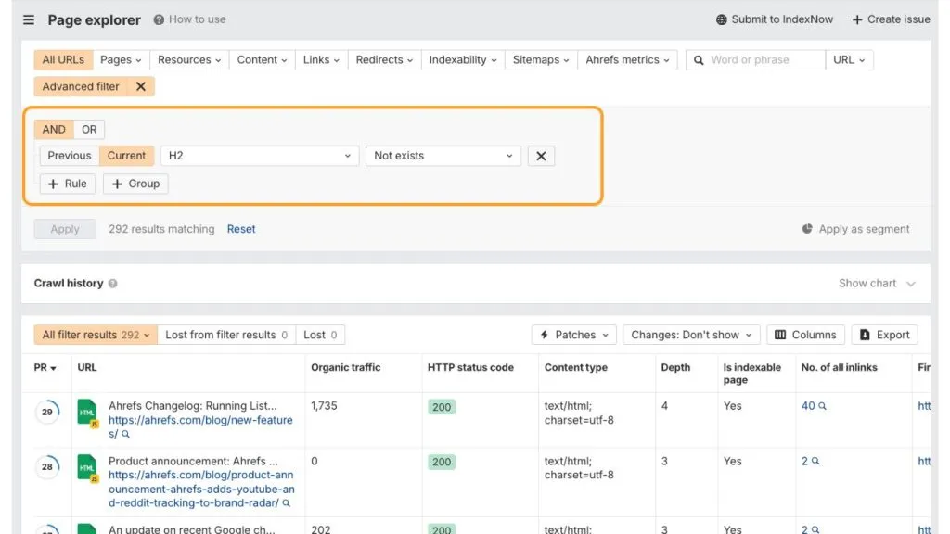Switch to Lost from filter results tab
Viewport: 950px width, 534px height.
(x=226, y=335)
